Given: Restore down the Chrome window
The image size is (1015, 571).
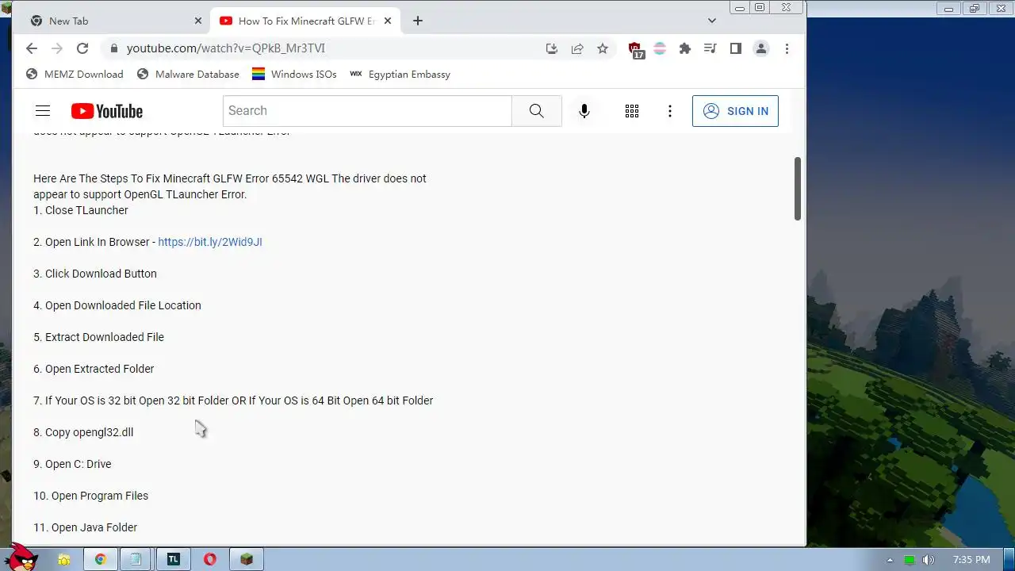Looking at the screenshot, I should click(760, 7).
